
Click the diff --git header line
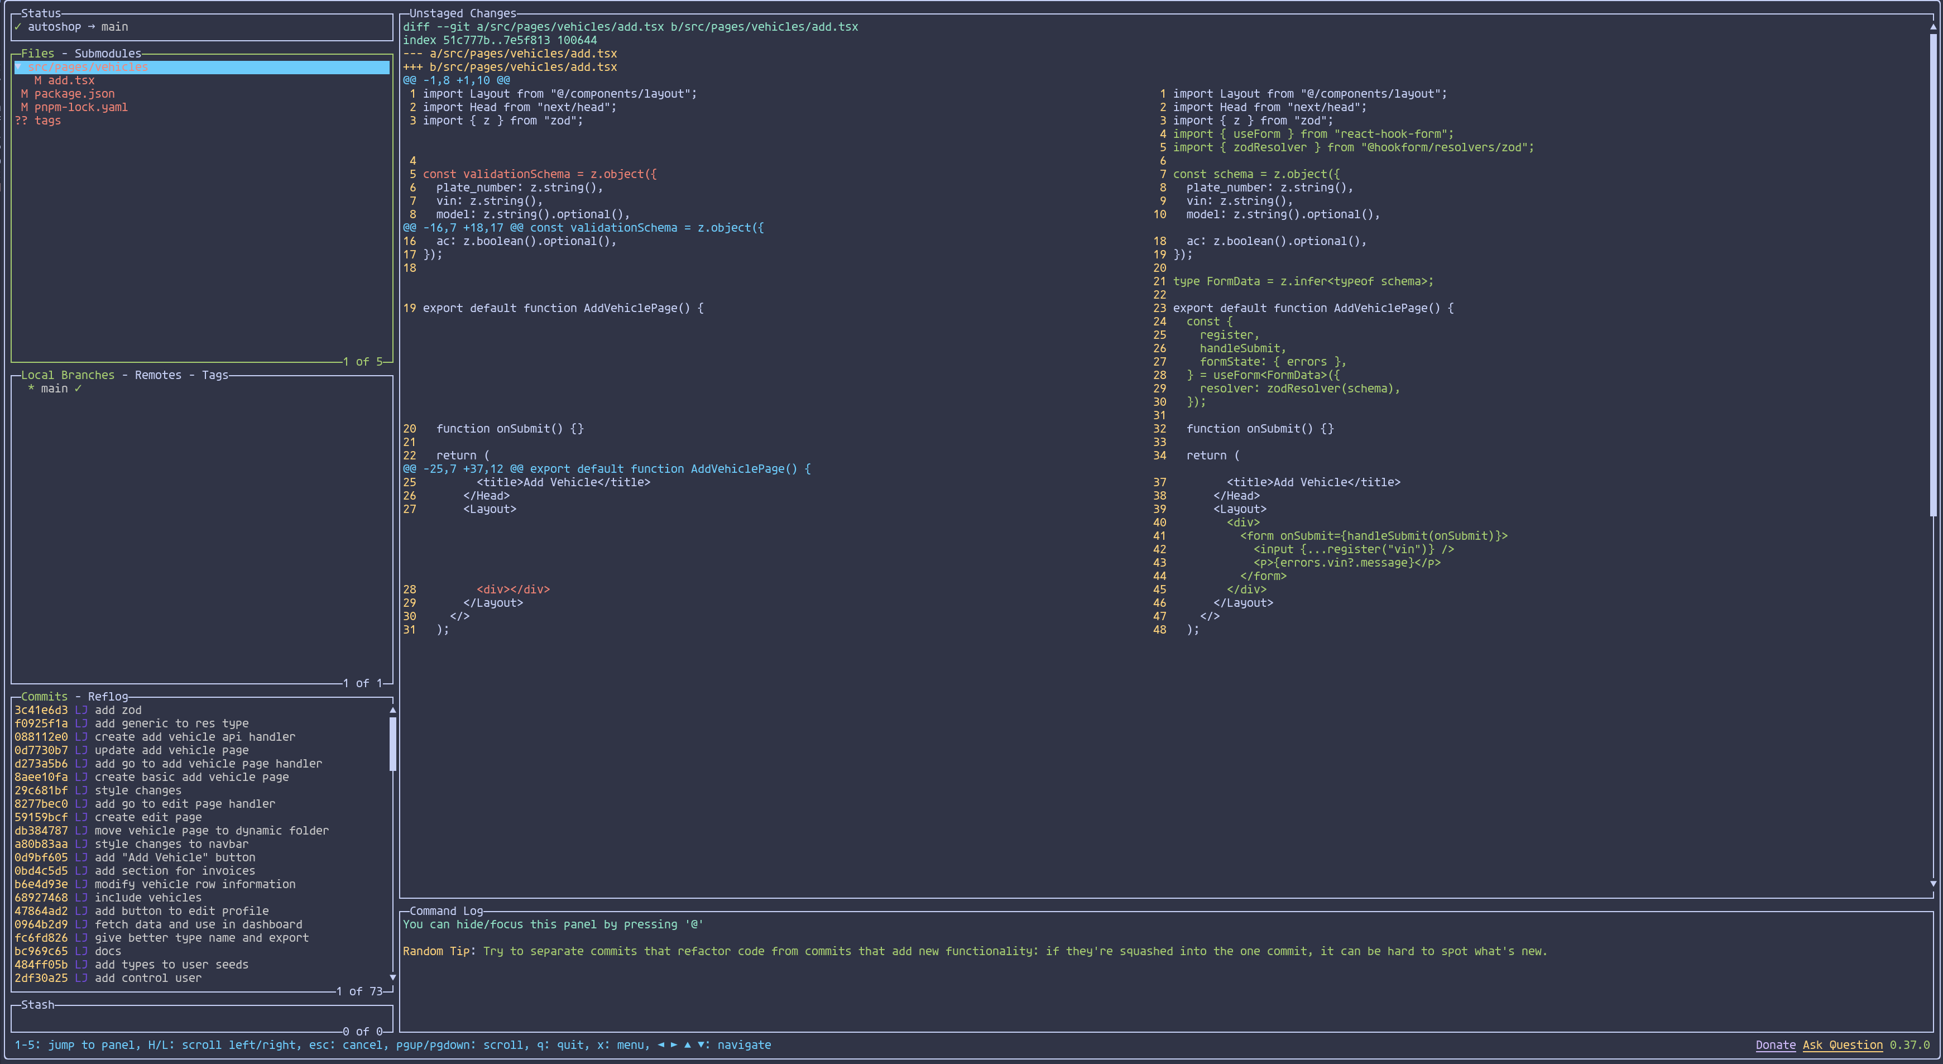[x=631, y=27]
